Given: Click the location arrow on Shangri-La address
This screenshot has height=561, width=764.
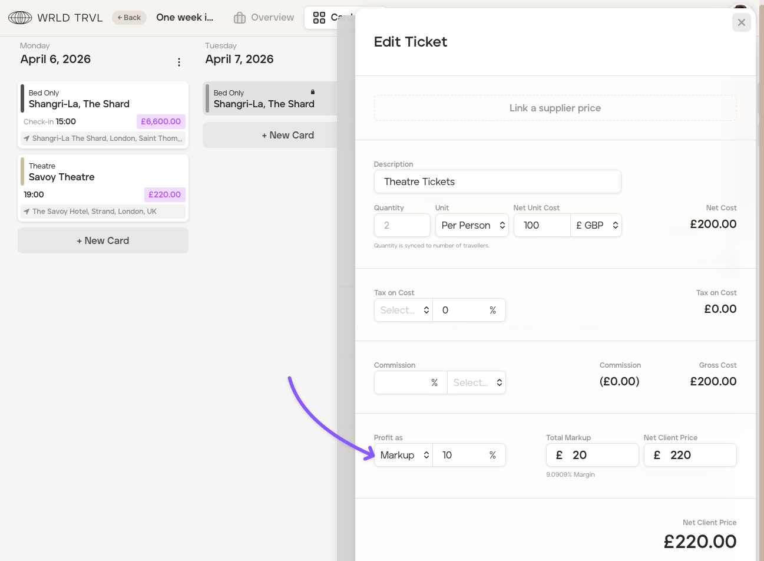Looking at the screenshot, I should 27,138.
